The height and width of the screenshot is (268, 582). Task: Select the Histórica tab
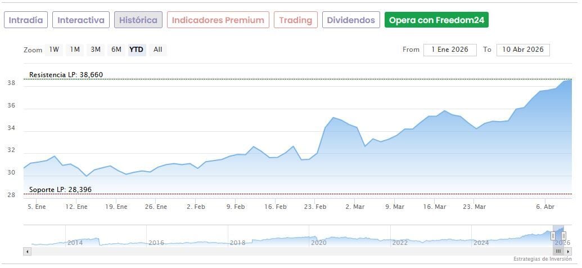tap(138, 20)
